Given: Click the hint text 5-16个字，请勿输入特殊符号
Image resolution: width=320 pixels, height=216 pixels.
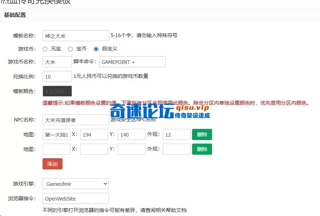Looking at the screenshot, I should (144, 35).
